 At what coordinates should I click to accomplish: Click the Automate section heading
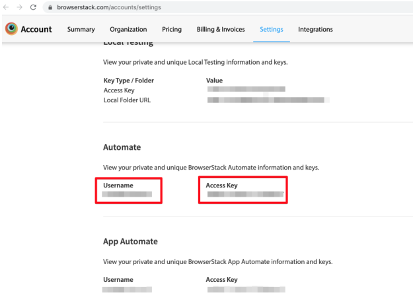pyautogui.click(x=122, y=147)
